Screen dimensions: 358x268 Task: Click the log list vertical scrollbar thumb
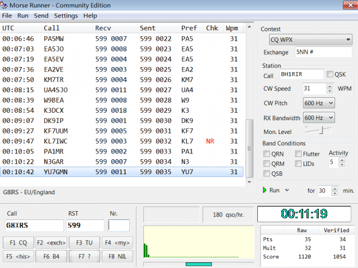pyautogui.click(x=249, y=149)
